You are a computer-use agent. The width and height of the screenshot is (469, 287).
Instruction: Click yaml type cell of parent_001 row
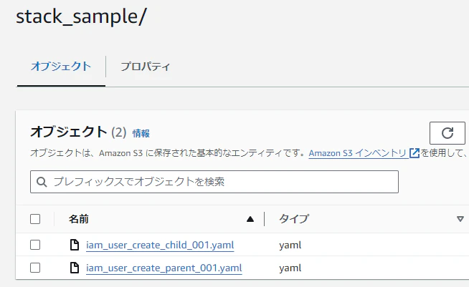click(x=290, y=268)
